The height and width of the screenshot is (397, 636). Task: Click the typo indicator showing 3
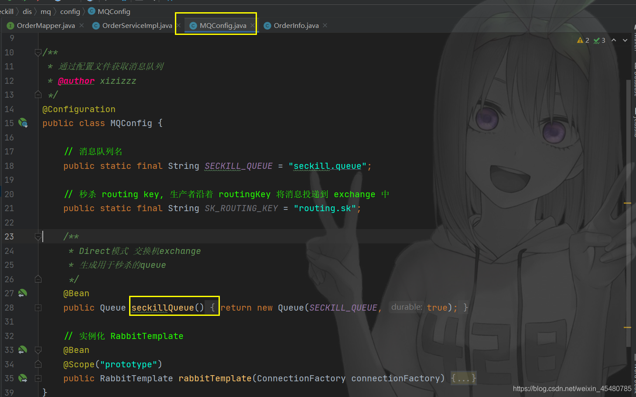click(x=599, y=40)
